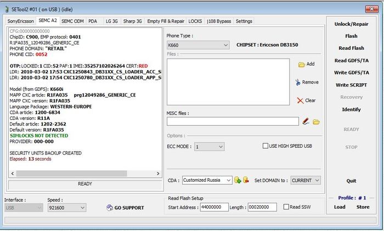
Task: Switch to the LOCKS tab
Action: (x=195, y=21)
